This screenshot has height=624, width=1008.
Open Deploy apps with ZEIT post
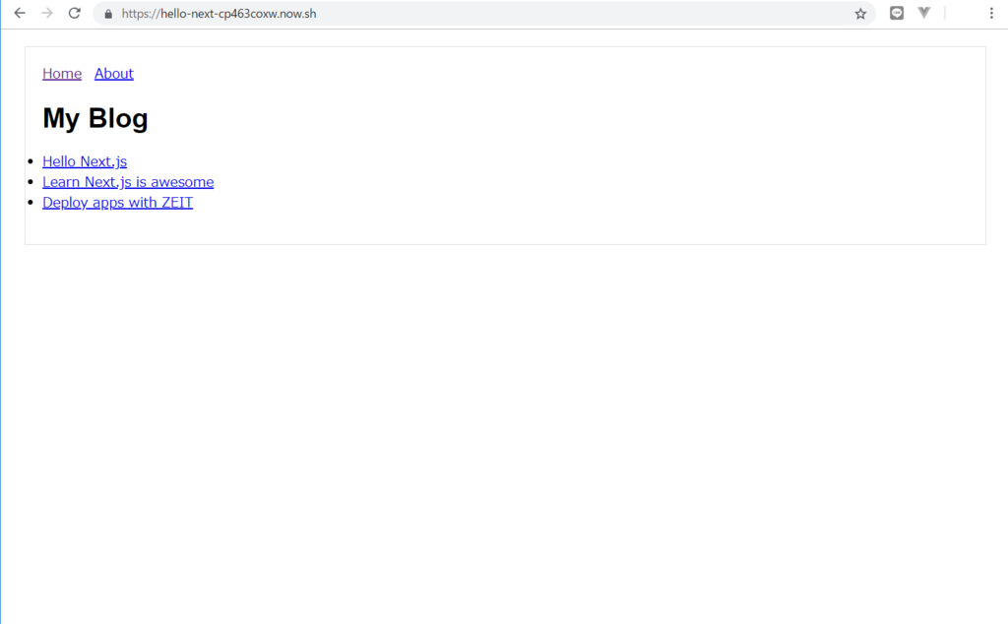tap(118, 203)
